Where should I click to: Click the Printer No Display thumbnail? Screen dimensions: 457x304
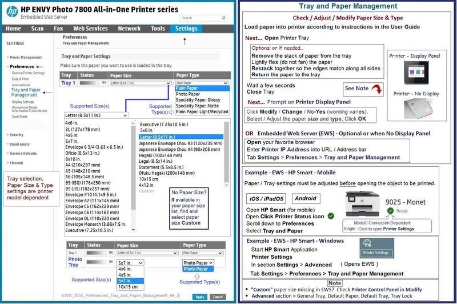tap(419, 109)
